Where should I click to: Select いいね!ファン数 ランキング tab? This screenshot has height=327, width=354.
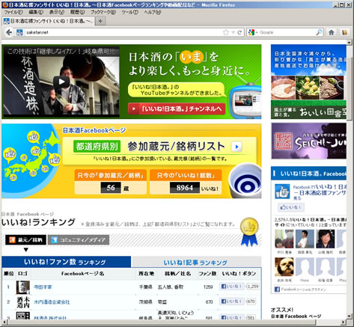[66, 262]
